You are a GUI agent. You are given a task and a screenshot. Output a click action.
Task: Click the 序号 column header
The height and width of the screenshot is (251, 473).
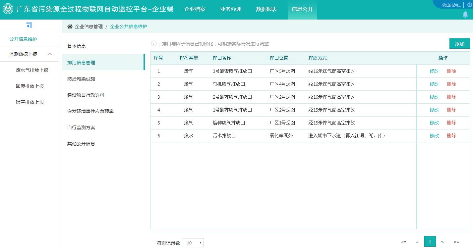[158, 58]
